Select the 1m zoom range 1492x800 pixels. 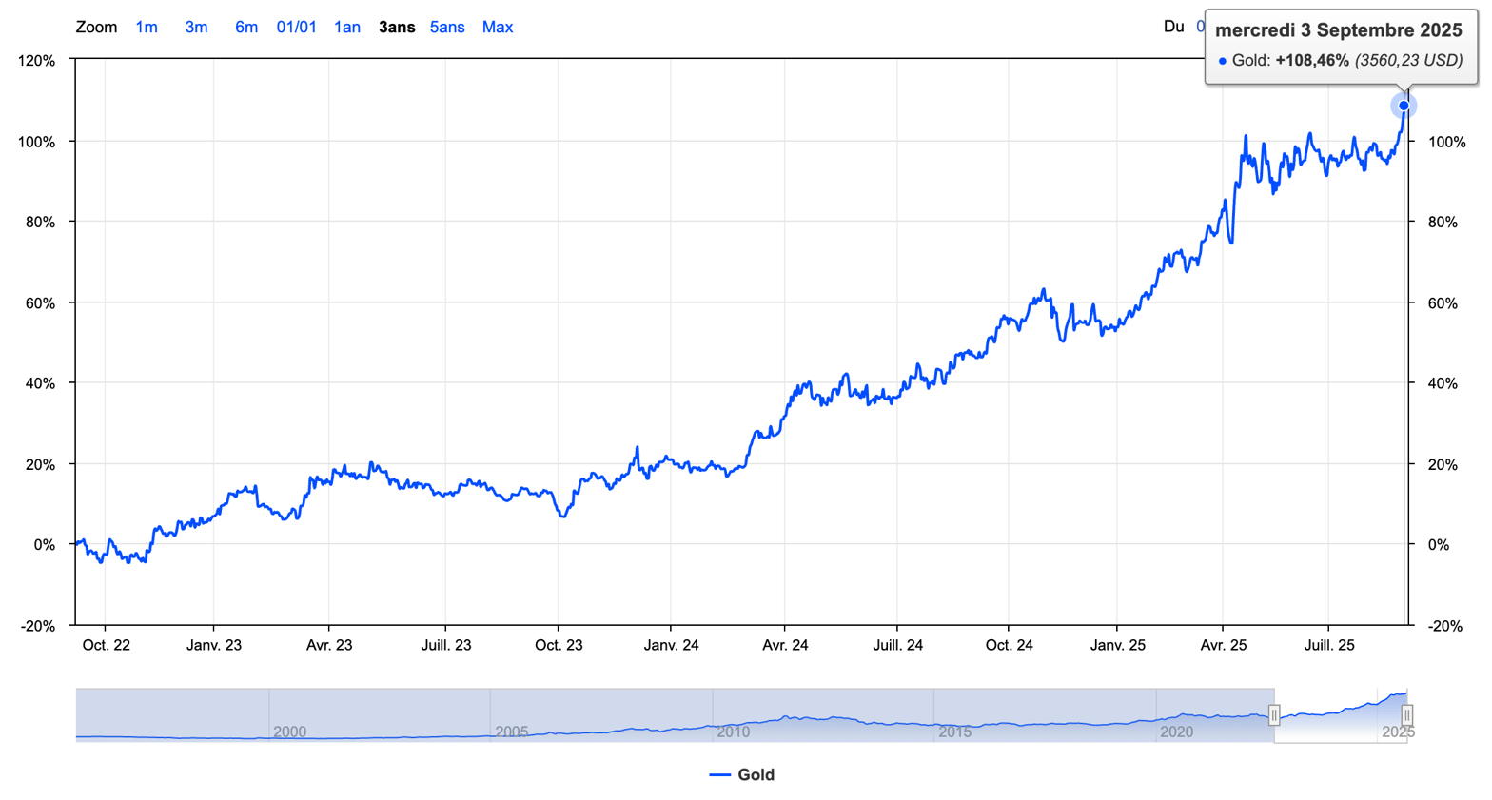(x=147, y=27)
